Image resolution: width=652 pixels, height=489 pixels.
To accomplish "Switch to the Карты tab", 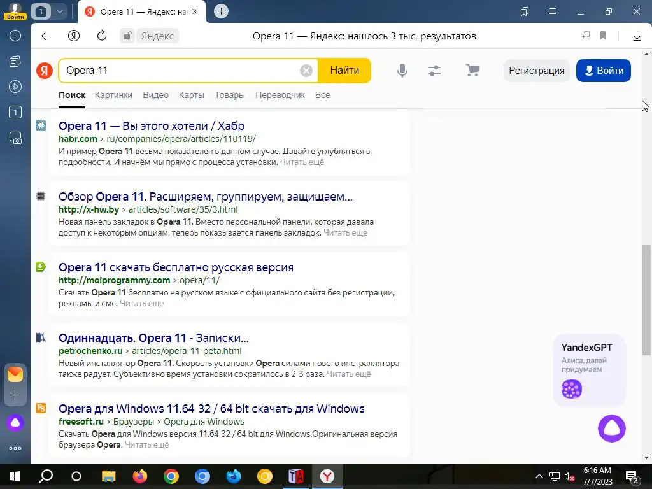I will 191,96.
